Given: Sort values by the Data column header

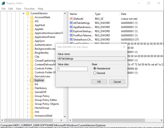Looking at the screenshot, I should point(142,14).
